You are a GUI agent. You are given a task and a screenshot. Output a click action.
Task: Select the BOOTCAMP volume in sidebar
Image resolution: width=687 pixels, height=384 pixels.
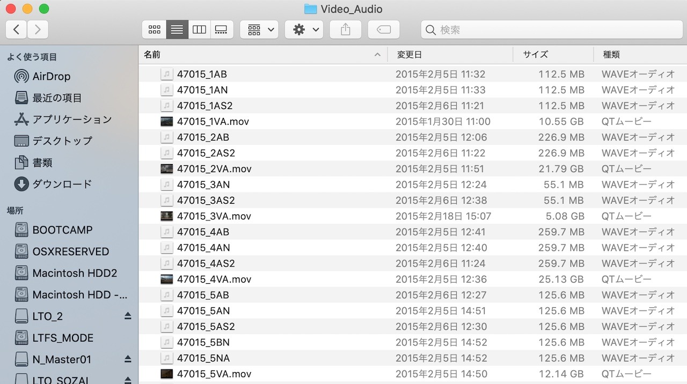pyautogui.click(x=62, y=230)
